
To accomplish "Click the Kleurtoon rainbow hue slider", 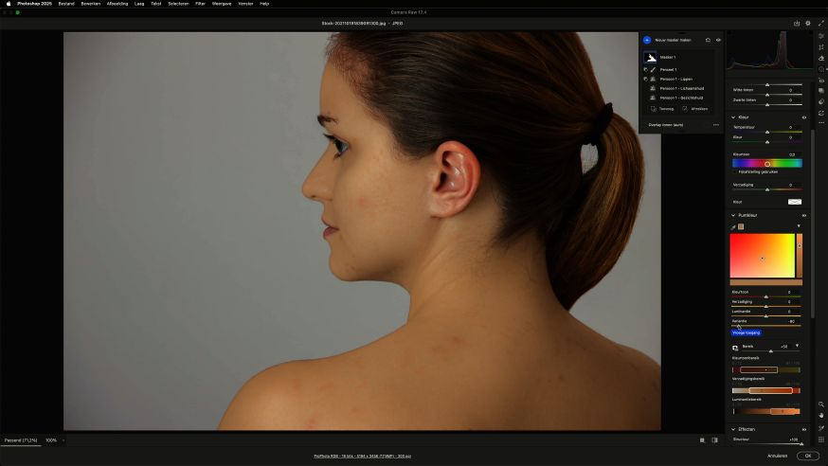I will coord(766,163).
